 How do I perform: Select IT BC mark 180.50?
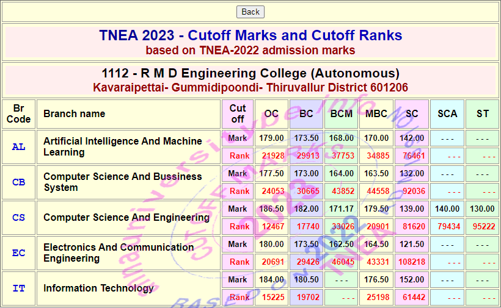(306, 279)
